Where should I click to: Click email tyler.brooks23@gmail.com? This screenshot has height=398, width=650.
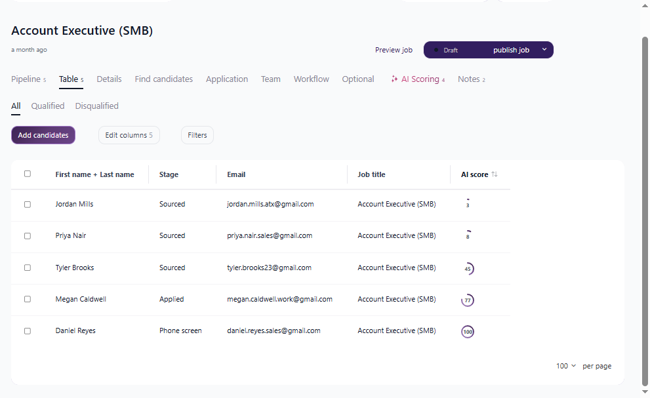[x=269, y=268]
